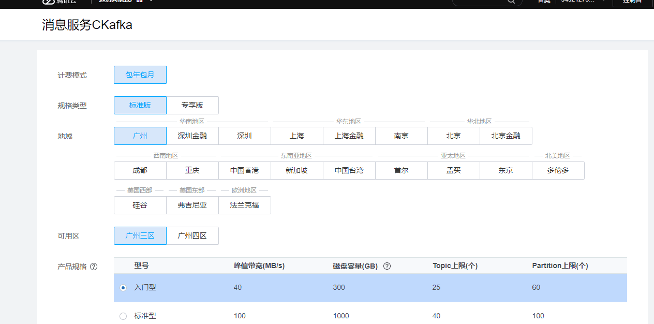654x324 pixels.
Task: Select the 中国香港 region
Action: [x=245, y=170]
